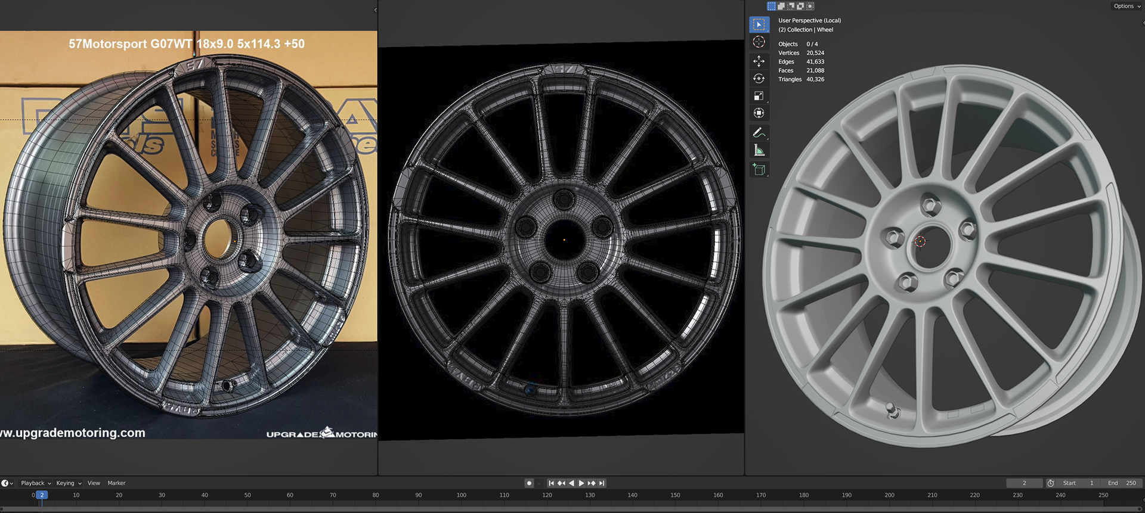1145x513 pixels.
Task: Activate the Rotate tool
Action: [x=759, y=79]
